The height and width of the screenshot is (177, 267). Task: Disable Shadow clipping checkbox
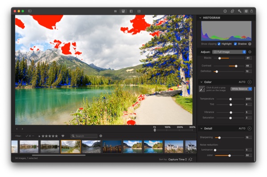click(235, 44)
